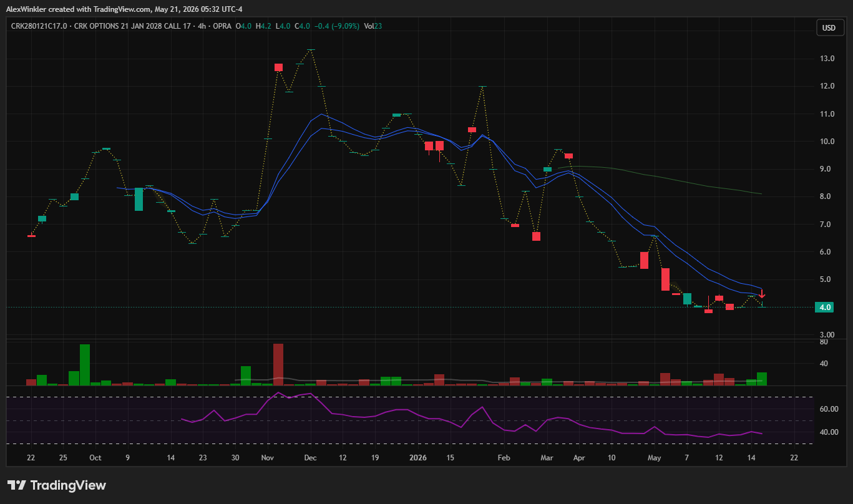Viewport: 853px width, 504px height.
Task: Click the tallest red volume bar in November
Action: [x=278, y=364]
